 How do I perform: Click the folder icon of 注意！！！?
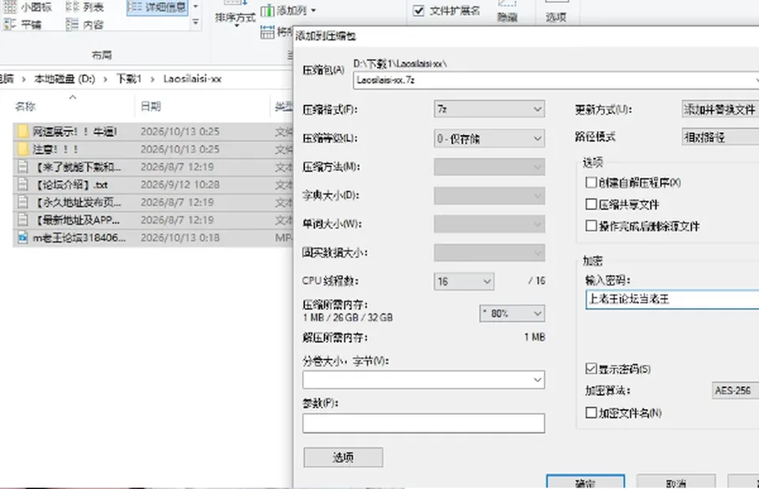(x=22, y=149)
